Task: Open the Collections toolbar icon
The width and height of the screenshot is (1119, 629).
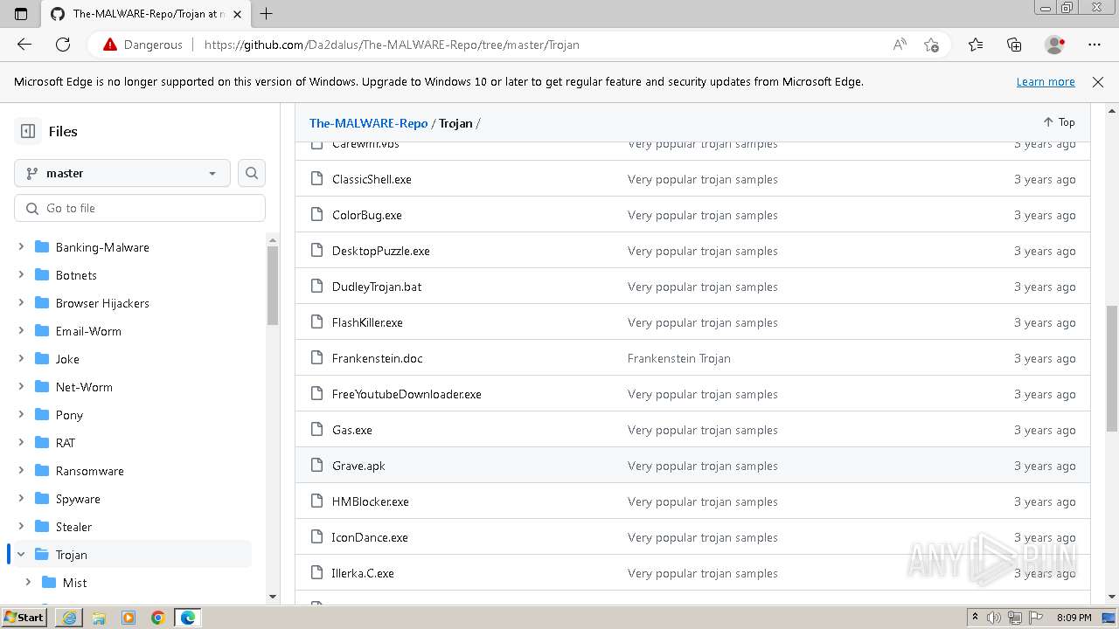Action: pyautogui.click(x=1014, y=45)
